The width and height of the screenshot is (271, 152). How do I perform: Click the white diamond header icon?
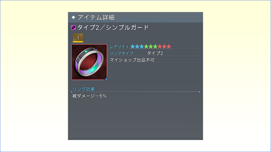coord(74,17)
